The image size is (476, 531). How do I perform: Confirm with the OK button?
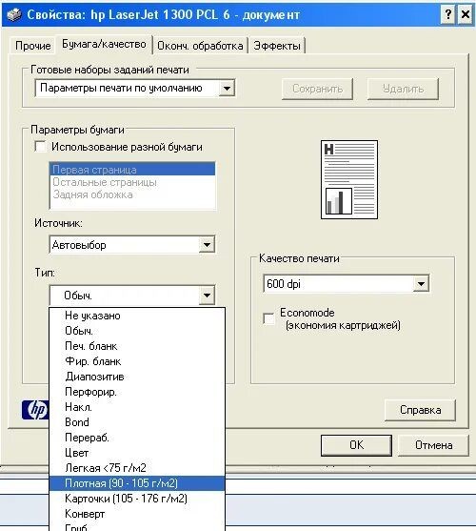(x=356, y=445)
